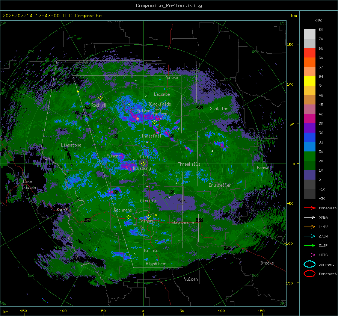338x316 pixels.
Task: Click the Sundre city label
Action: pyautogui.click(x=114, y=156)
